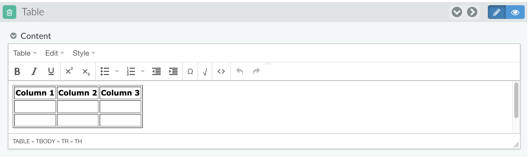Viewport: 530px width, 159px height.
Task: Toggle bold formatting
Action: [17, 71]
